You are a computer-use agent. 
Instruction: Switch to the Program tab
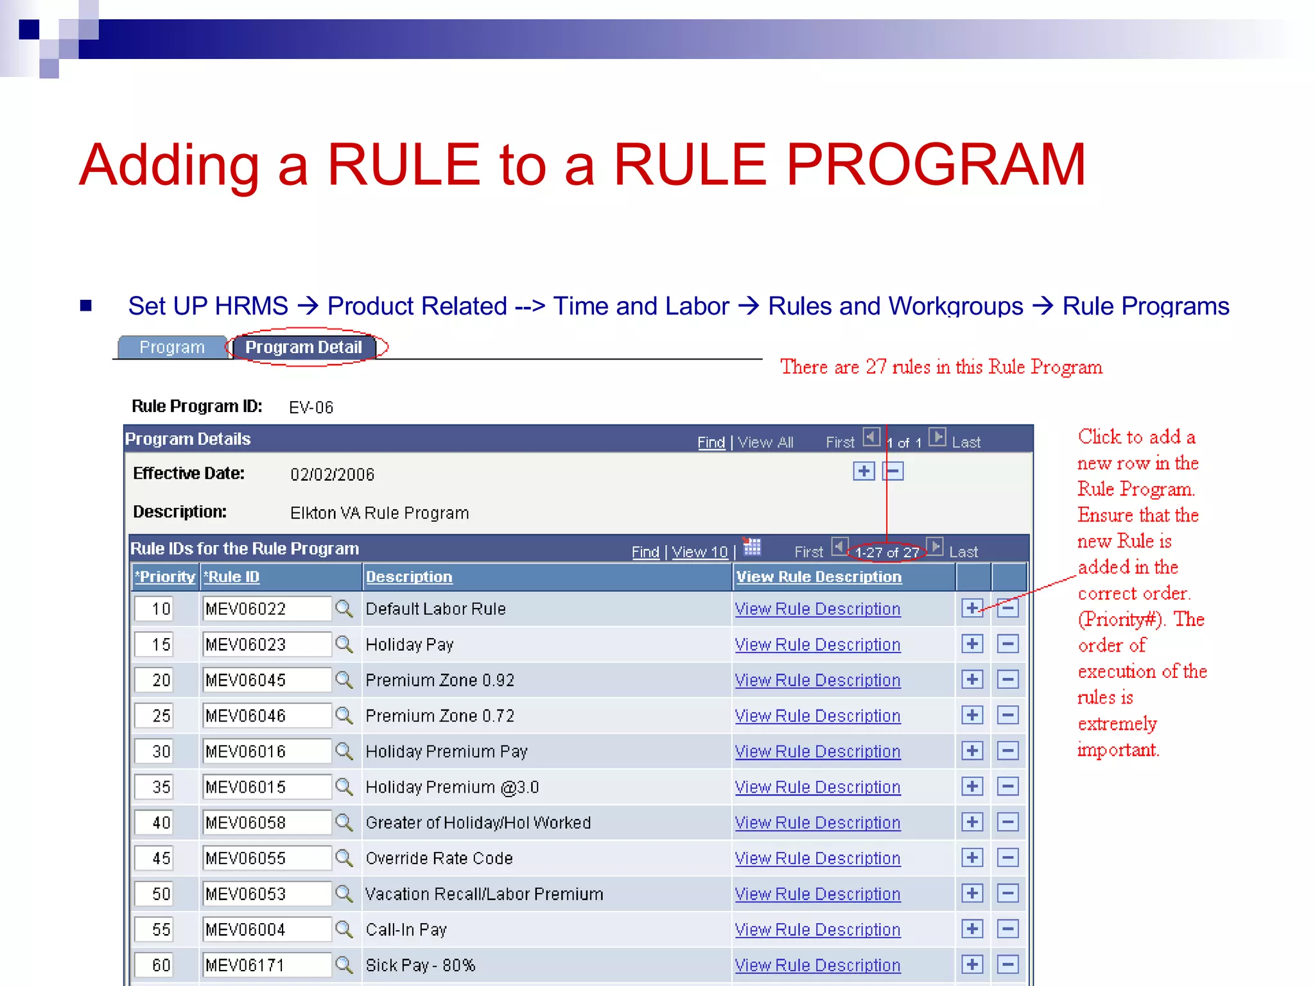click(171, 347)
